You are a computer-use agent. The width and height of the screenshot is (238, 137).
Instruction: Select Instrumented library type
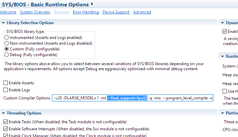click(x=6, y=38)
